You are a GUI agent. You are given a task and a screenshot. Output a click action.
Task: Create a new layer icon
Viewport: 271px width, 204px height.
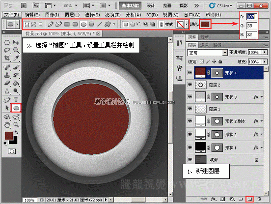pyautogui.click(x=249, y=199)
